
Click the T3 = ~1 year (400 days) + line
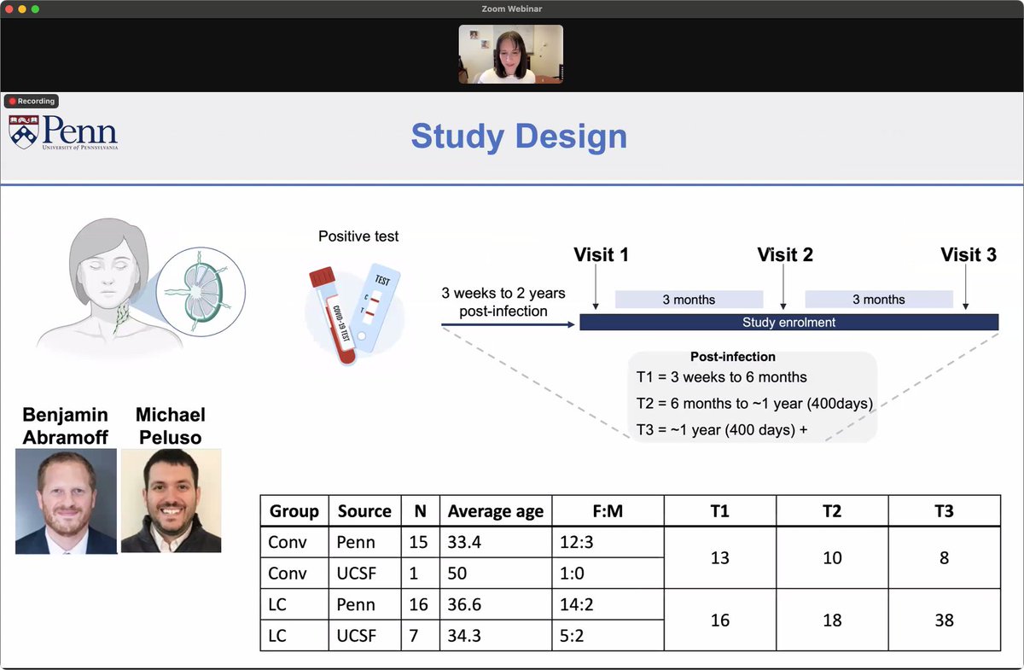coord(722,430)
